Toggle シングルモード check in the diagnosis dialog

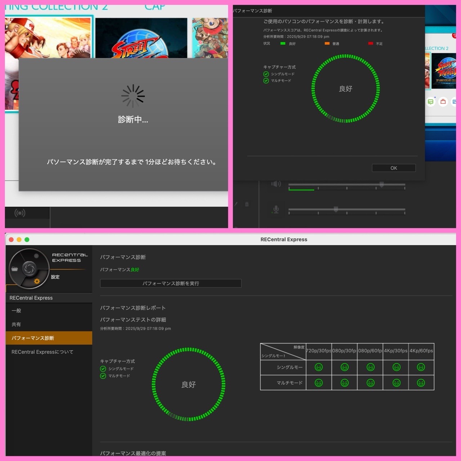coord(266,74)
